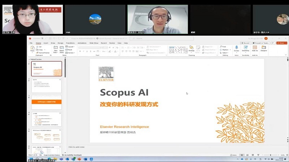Open Microsoft Edge from taskbar
Image resolution: width=289 pixels, height=162 pixels.
pyautogui.click(x=49, y=159)
